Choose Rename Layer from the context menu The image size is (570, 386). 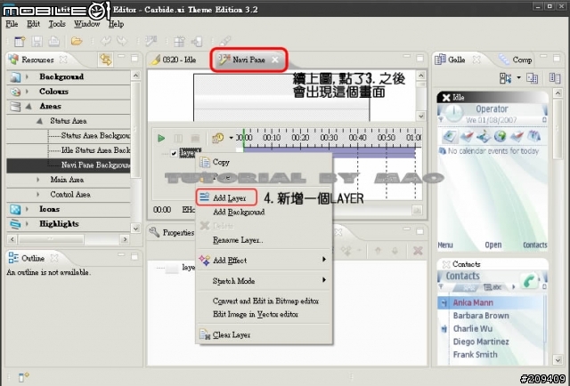pyautogui.click(x=264, y=240)
